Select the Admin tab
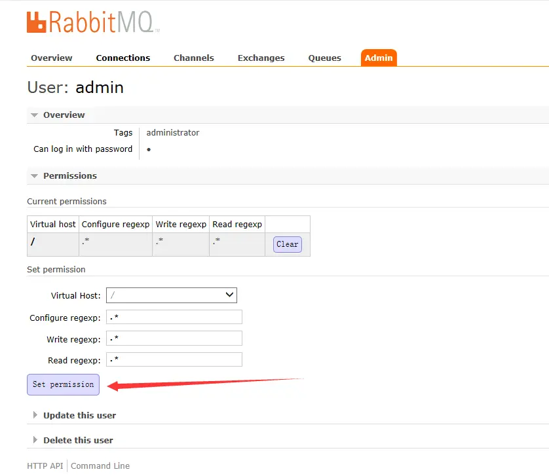 pos(379,58)
